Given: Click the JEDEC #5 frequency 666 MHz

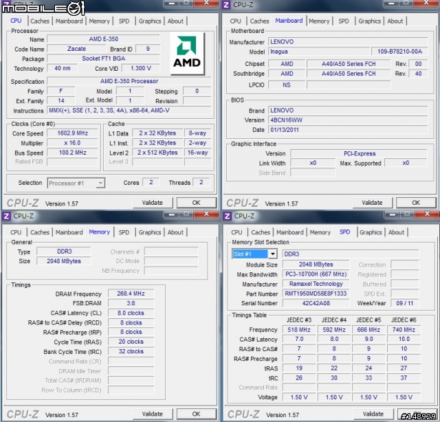Looking at the screenshot, I should point(368,330).
